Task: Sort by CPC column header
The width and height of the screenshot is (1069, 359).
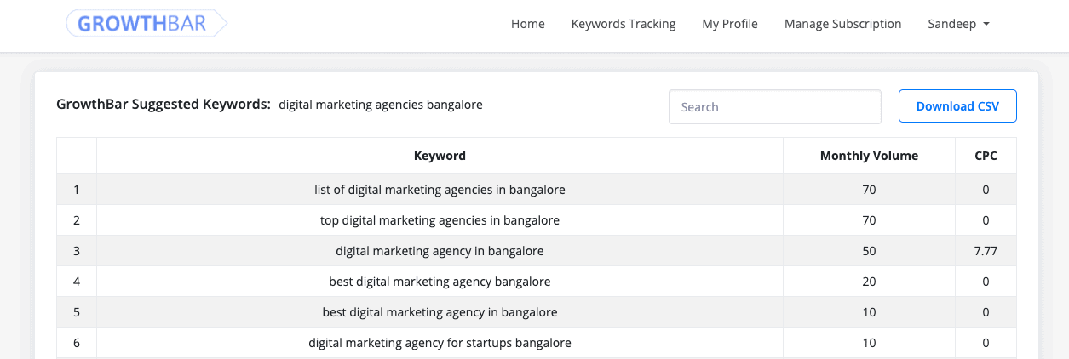Action: (986, 156)
